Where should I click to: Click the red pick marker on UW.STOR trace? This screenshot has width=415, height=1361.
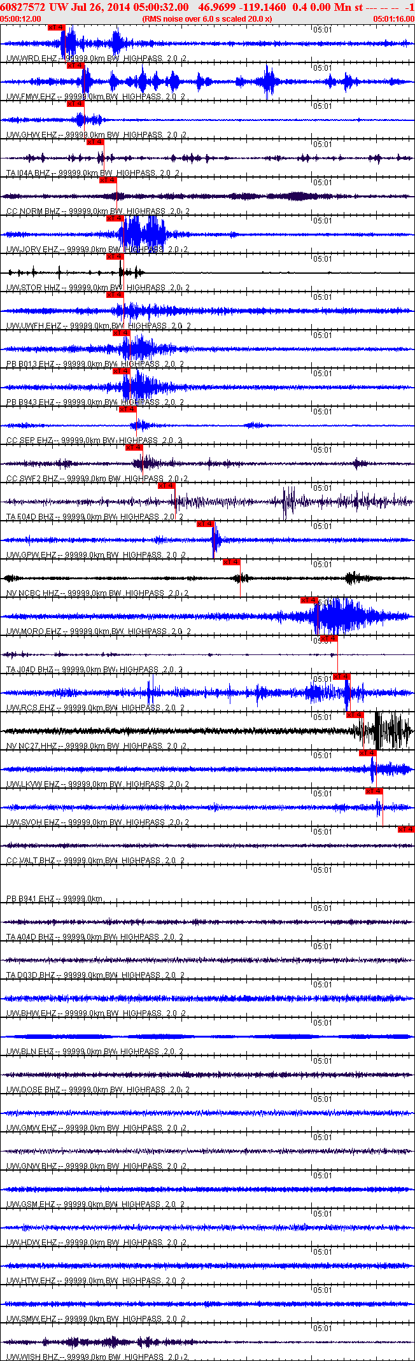[x=115, y=257]
